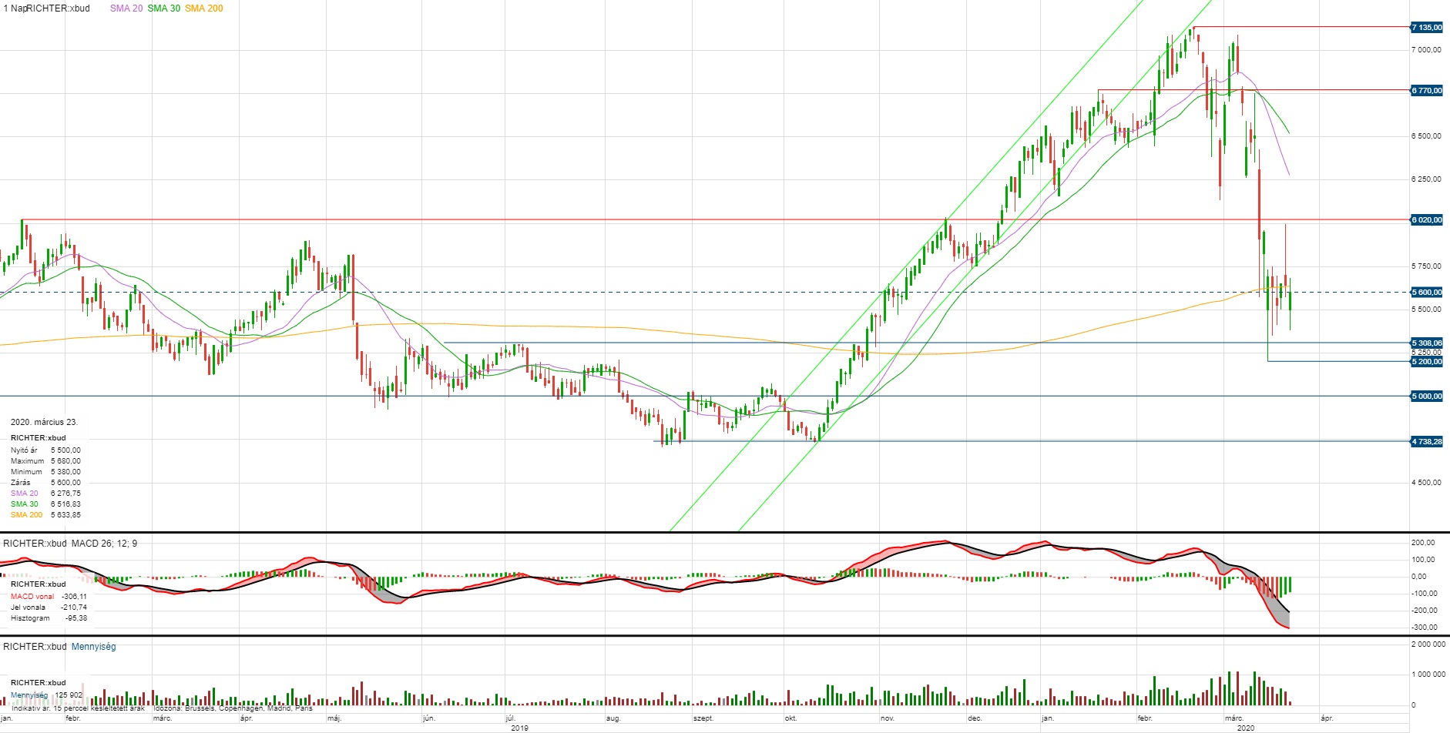Click the 2019 year label

tap(520, 728)
